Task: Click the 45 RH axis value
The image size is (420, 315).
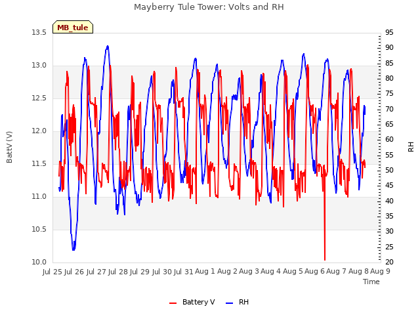Action: 389,186
